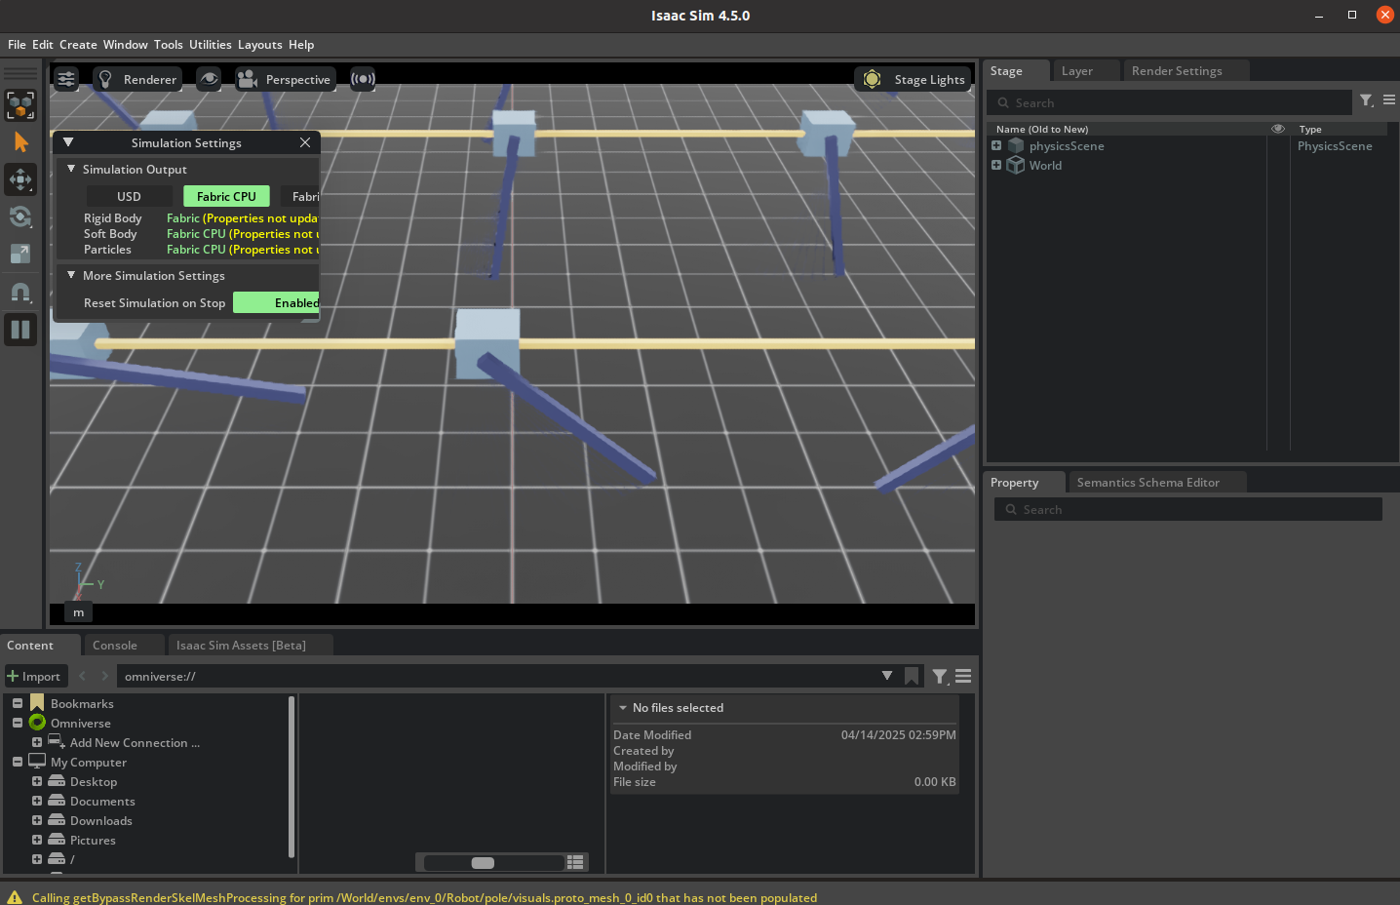Collapse the Omniverse tree node
The width and height of the screenshot is (1400, 905).
point(18,723)
